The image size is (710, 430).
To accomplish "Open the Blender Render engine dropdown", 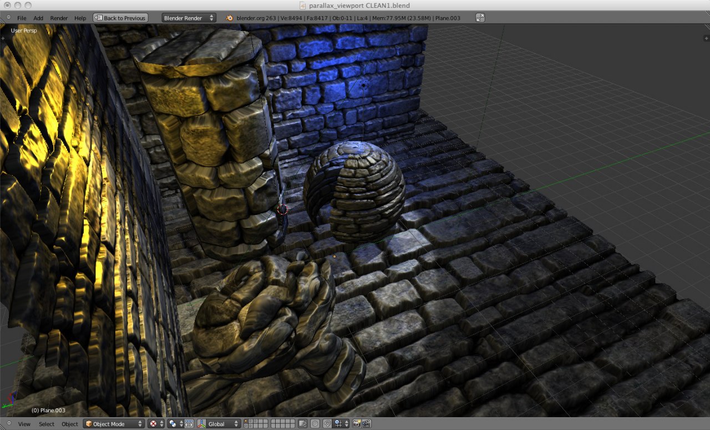I will tap(189, 18).
